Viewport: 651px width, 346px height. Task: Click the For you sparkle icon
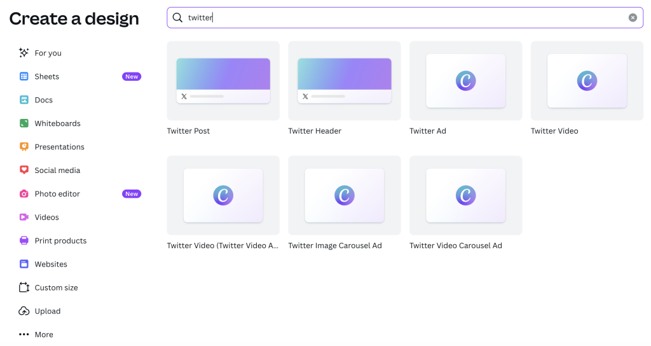(24, 53)
